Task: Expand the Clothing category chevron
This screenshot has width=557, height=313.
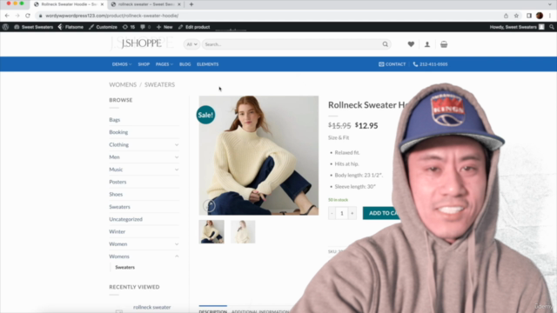Action: pos(177,145)
